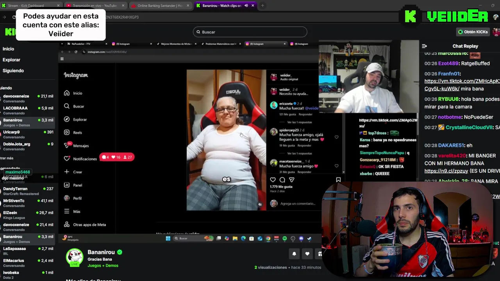Viewport: 500px width, 281px height.
Task: Open Otras apps de Meta
Action: (x=85, y=225)
